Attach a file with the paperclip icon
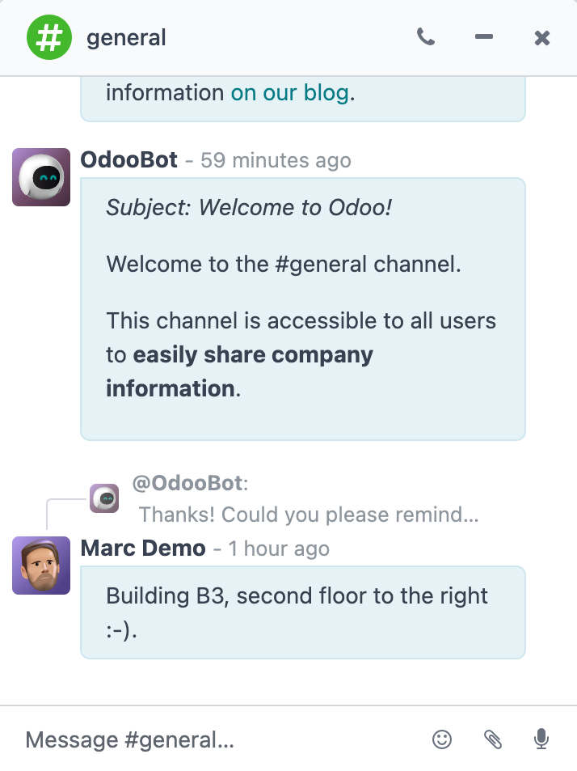Screen dimensions: 577x771 click(x=492, y=739)
